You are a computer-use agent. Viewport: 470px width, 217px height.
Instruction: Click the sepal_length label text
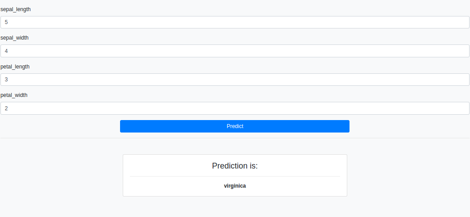16,9
